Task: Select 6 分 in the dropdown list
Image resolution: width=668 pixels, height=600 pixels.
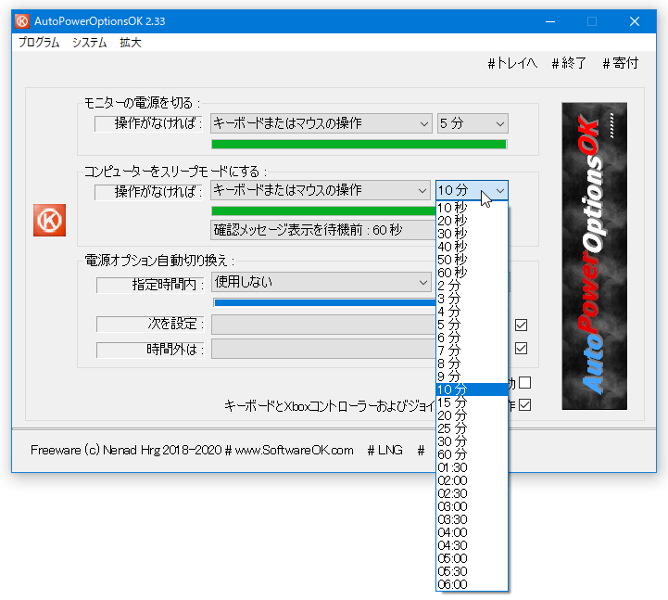Action: [x=472, y=338]
